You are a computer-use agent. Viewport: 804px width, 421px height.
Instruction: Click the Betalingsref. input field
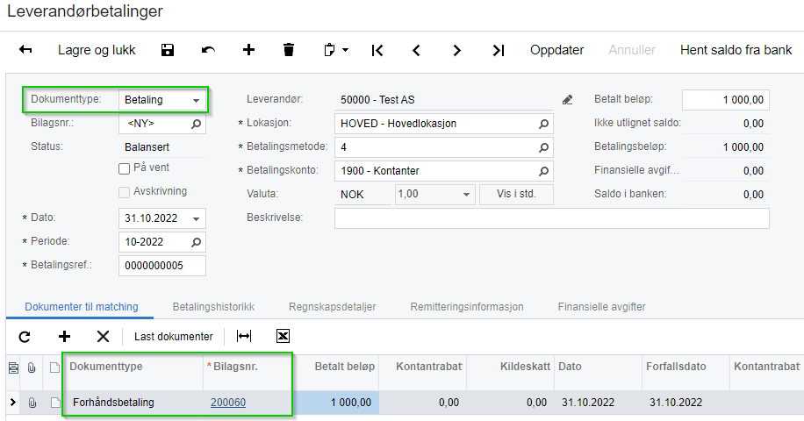(x=162, y=266)
